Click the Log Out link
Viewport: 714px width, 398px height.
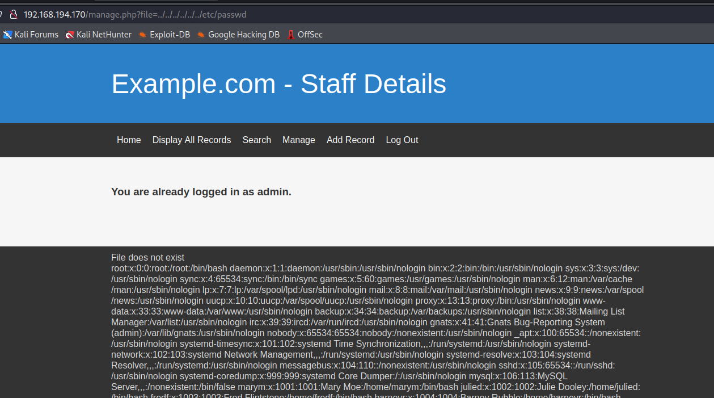point(402,140)
